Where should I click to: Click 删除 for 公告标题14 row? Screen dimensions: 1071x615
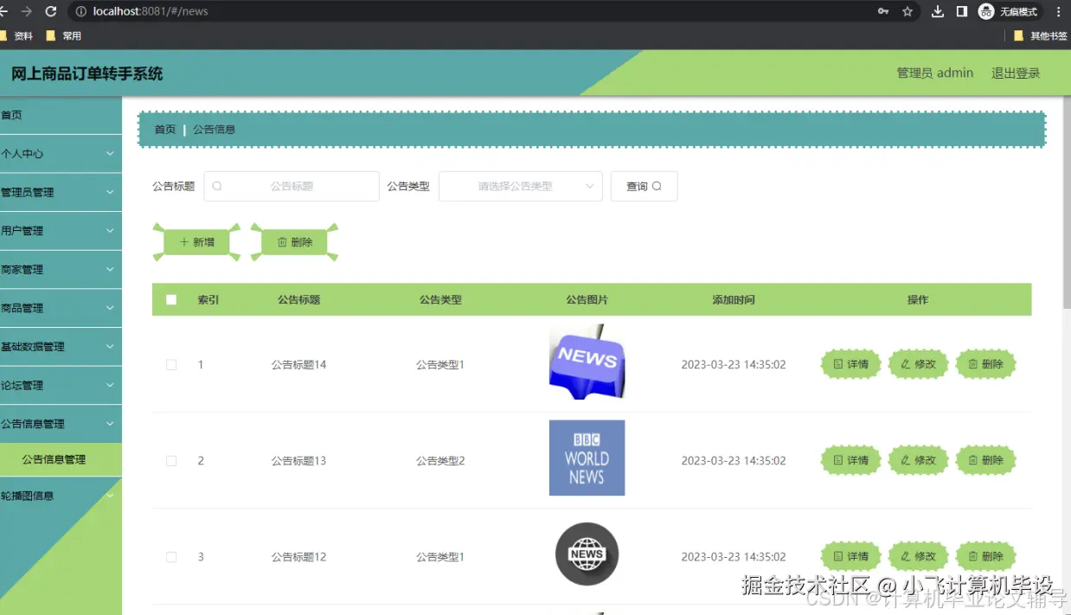985,364
